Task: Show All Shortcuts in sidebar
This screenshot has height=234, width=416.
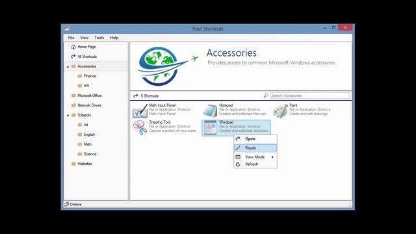Action: (87, 57)
